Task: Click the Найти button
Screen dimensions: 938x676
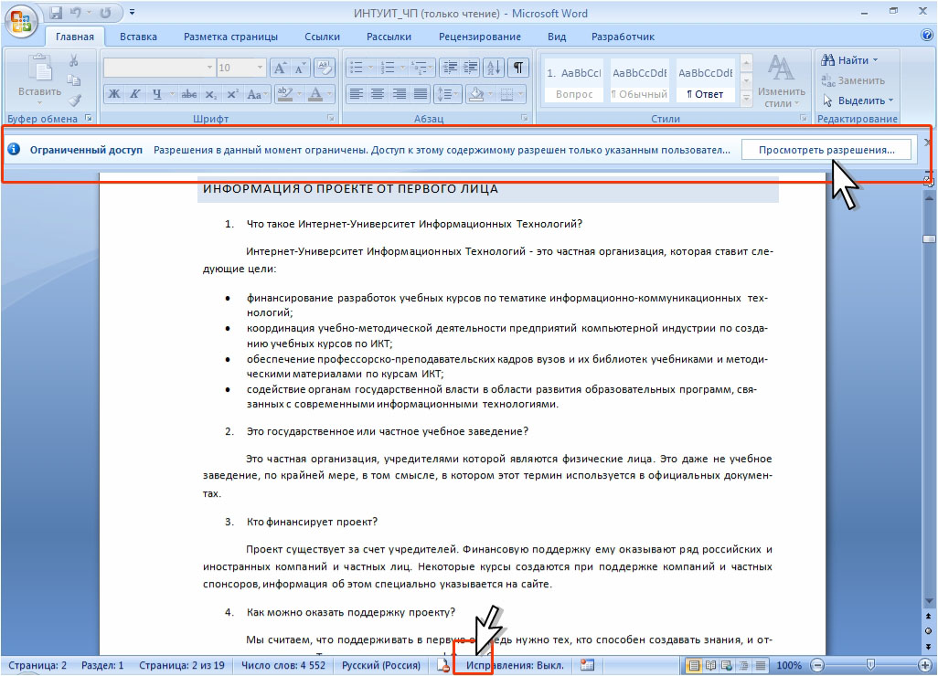Action: pyautogui.click(x=849, y=60)
